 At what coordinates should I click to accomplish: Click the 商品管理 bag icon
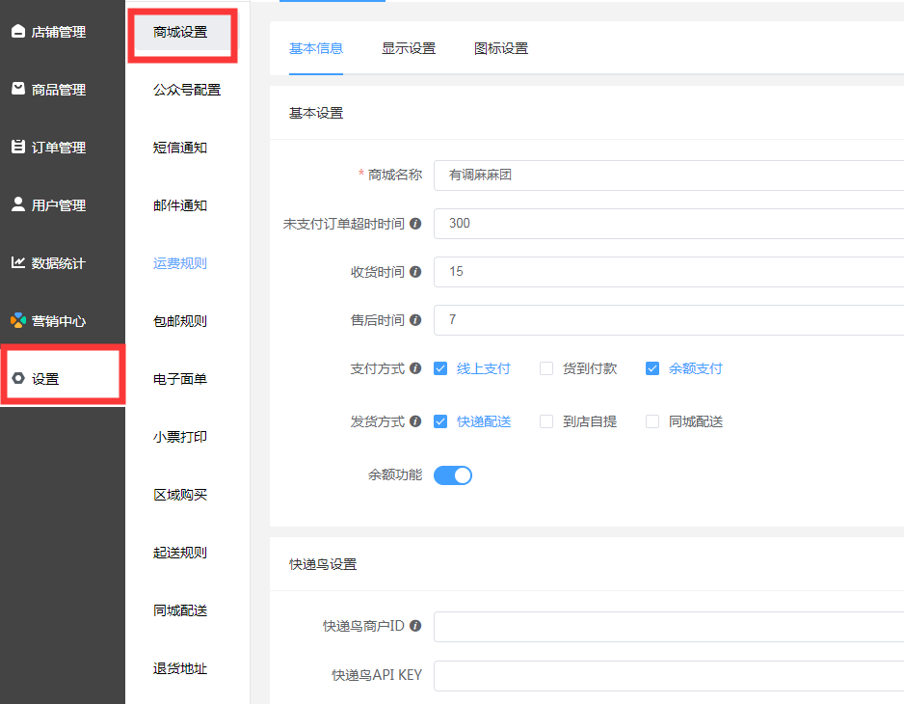point(18,89)
